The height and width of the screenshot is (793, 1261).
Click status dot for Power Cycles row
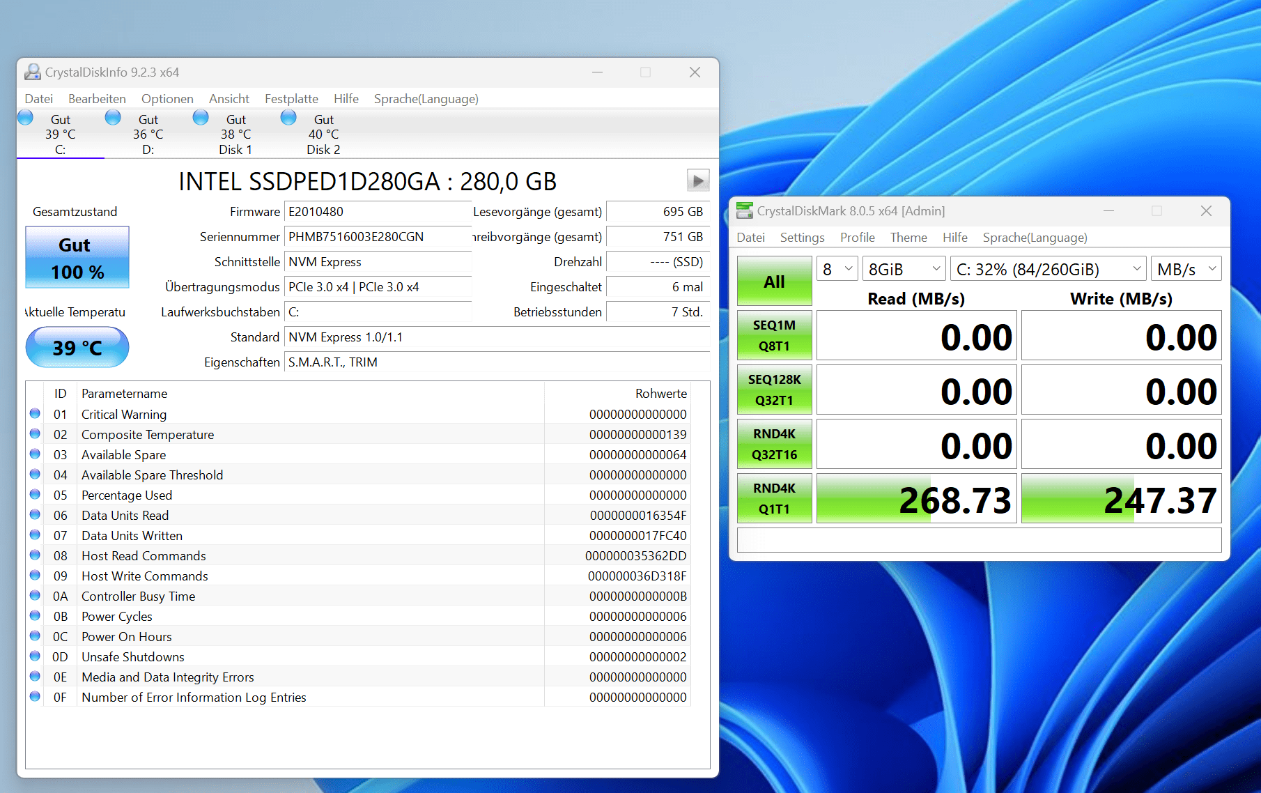coord(35,616)
